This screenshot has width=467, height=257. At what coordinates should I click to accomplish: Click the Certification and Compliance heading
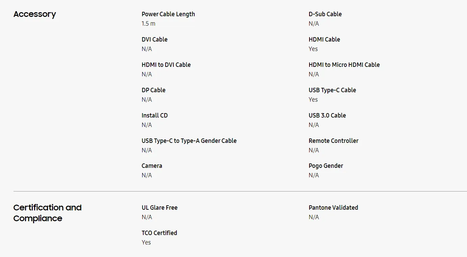coord(47,213)
